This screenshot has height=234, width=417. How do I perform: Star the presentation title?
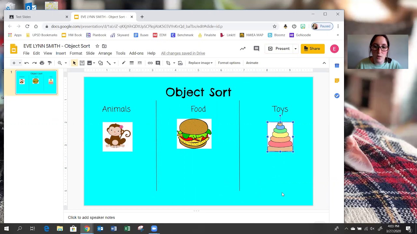pyautogui.click(x=97, y=46)
